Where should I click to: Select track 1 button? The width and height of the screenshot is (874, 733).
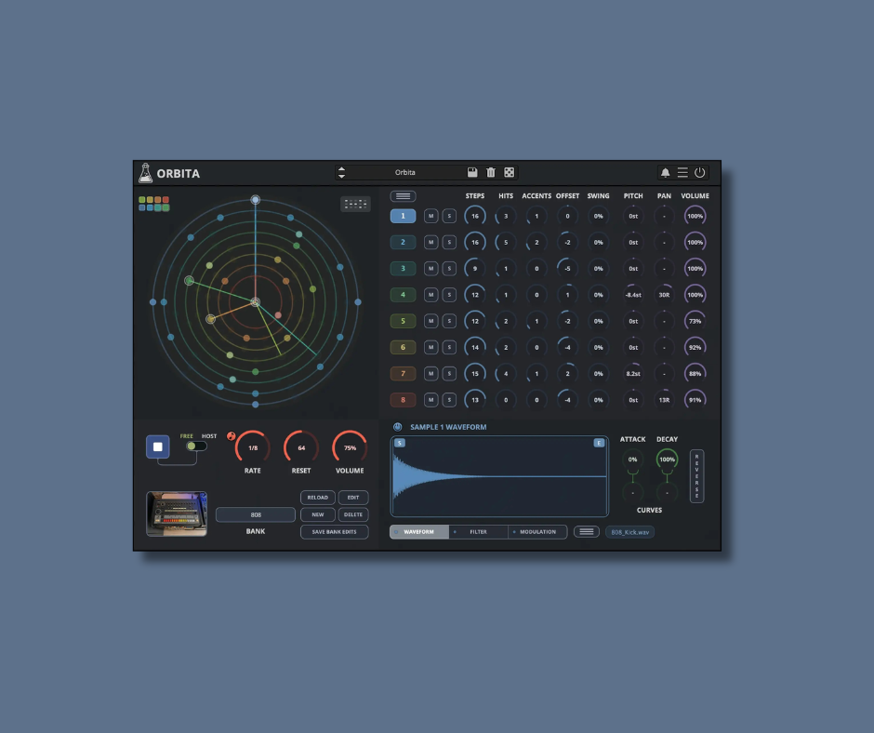click(403, 216)
